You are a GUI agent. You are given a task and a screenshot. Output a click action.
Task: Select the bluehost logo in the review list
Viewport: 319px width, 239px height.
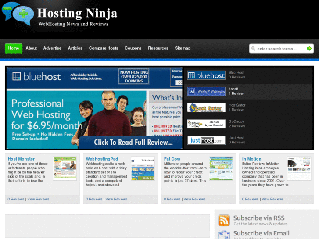[x=206, y=75]
